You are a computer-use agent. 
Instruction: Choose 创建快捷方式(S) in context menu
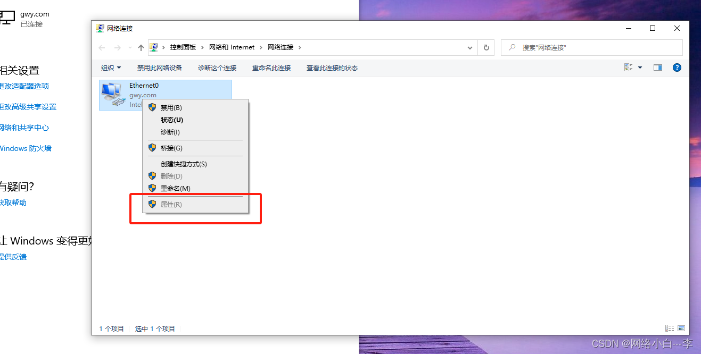point(195,164)
